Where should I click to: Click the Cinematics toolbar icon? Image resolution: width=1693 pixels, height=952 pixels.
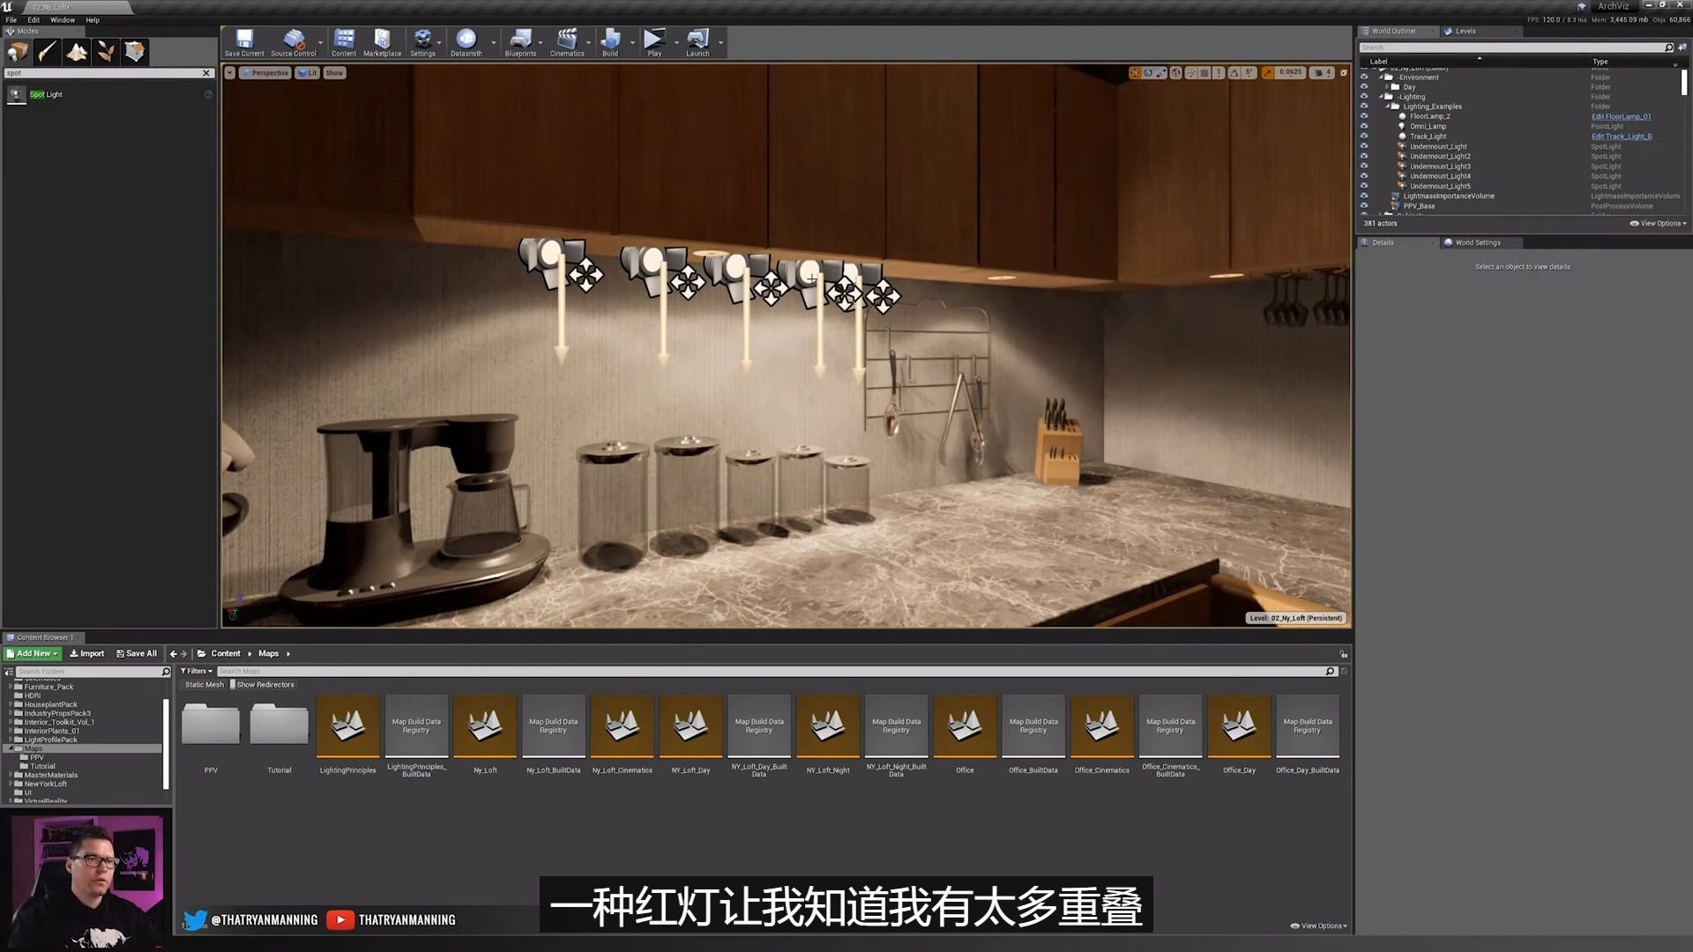click(567, 42)
